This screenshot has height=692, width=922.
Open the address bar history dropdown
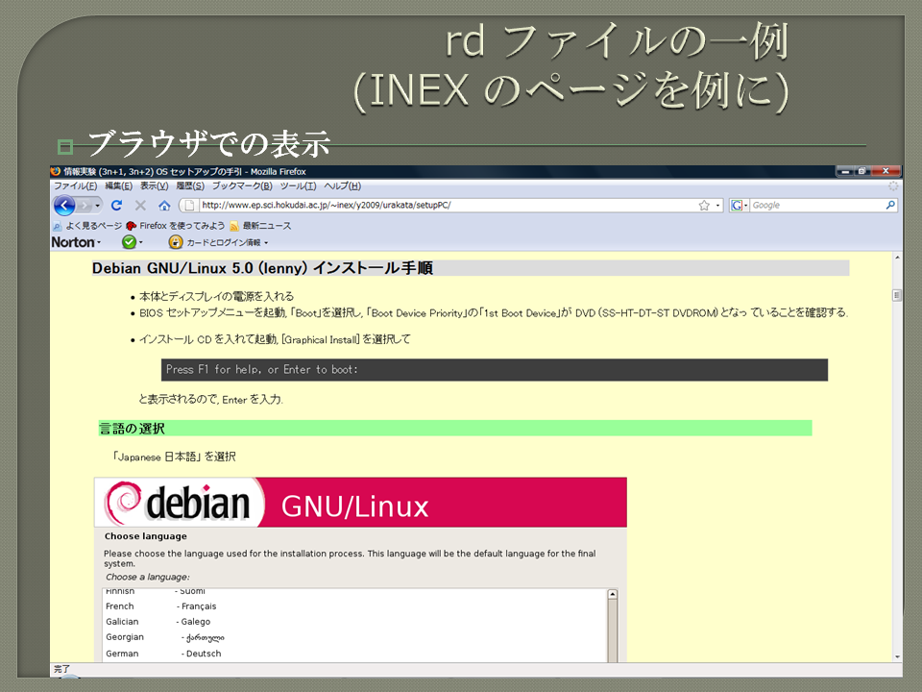(x=717, y=206)
